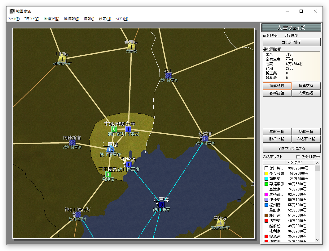Click the 川越城 castle icon

62,59
